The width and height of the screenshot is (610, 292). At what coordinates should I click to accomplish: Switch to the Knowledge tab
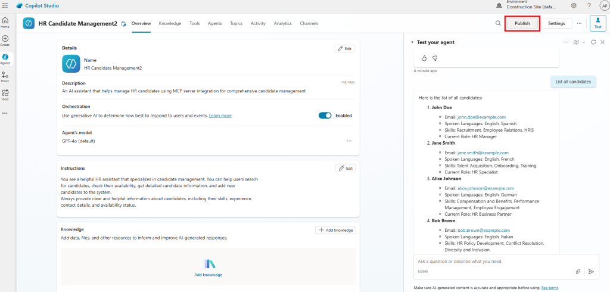point(170,23)
